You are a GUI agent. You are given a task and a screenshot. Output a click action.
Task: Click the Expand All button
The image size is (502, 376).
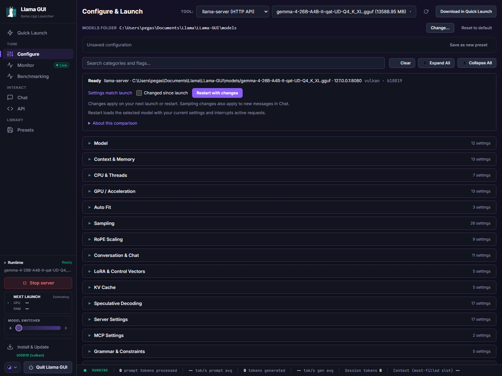436,63
